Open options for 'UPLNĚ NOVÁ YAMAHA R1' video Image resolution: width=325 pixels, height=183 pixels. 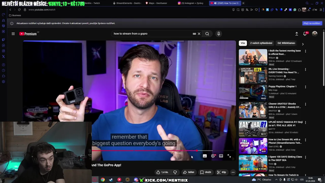[x=305, y=123]
